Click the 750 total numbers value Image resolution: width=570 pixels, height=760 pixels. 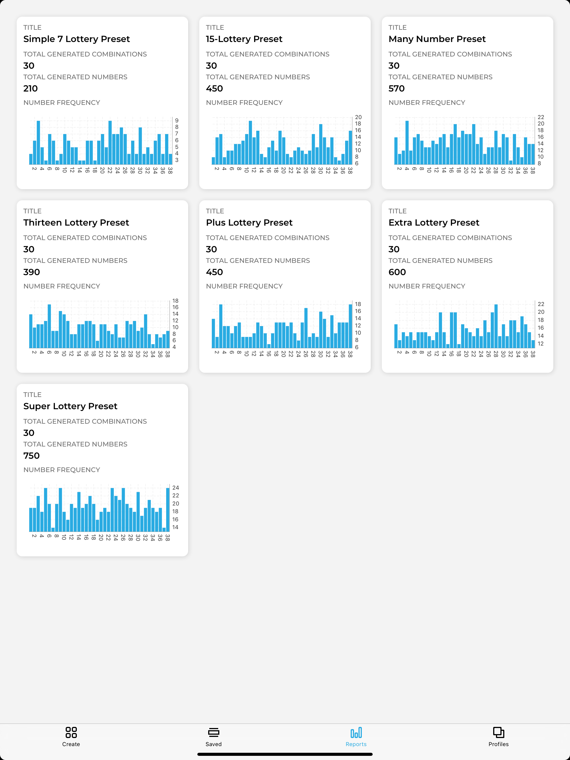click(32, 456)
